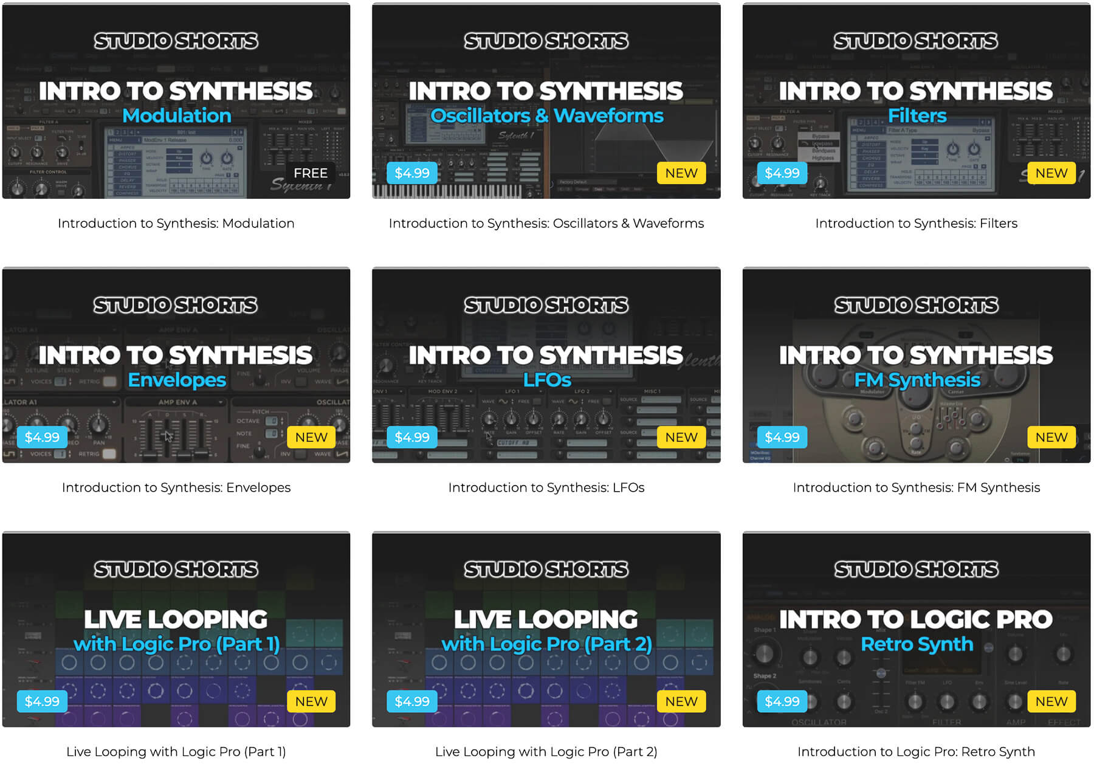Click the $4.99 price on Envelopes card

(x=42, y=437)
